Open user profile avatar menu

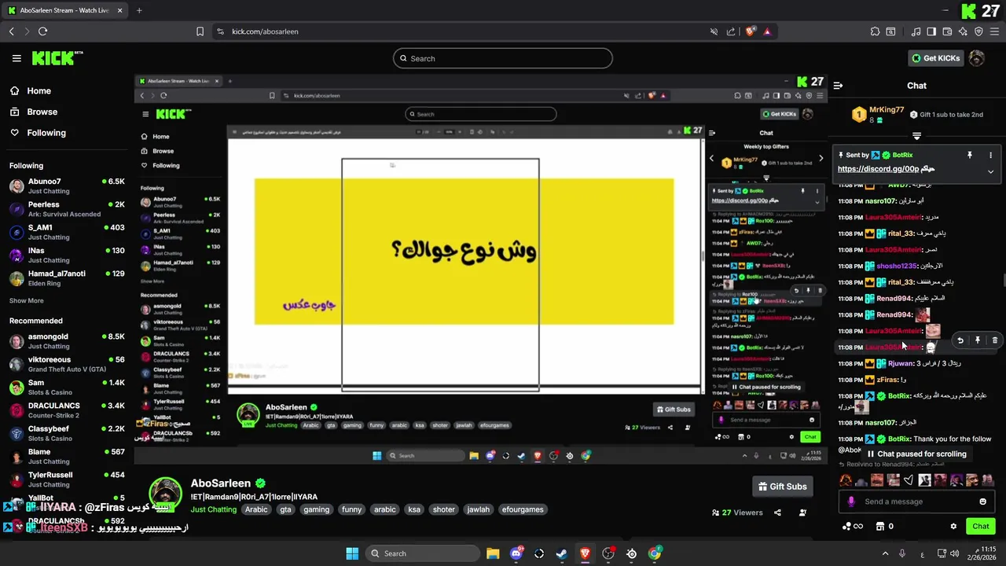click(x=977, y=58)
